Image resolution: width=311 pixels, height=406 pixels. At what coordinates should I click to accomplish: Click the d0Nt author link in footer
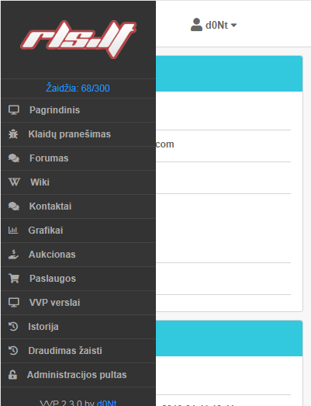[x=106, y=403]
